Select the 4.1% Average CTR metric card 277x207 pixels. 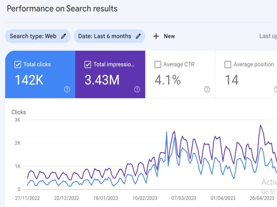[180, 75]
